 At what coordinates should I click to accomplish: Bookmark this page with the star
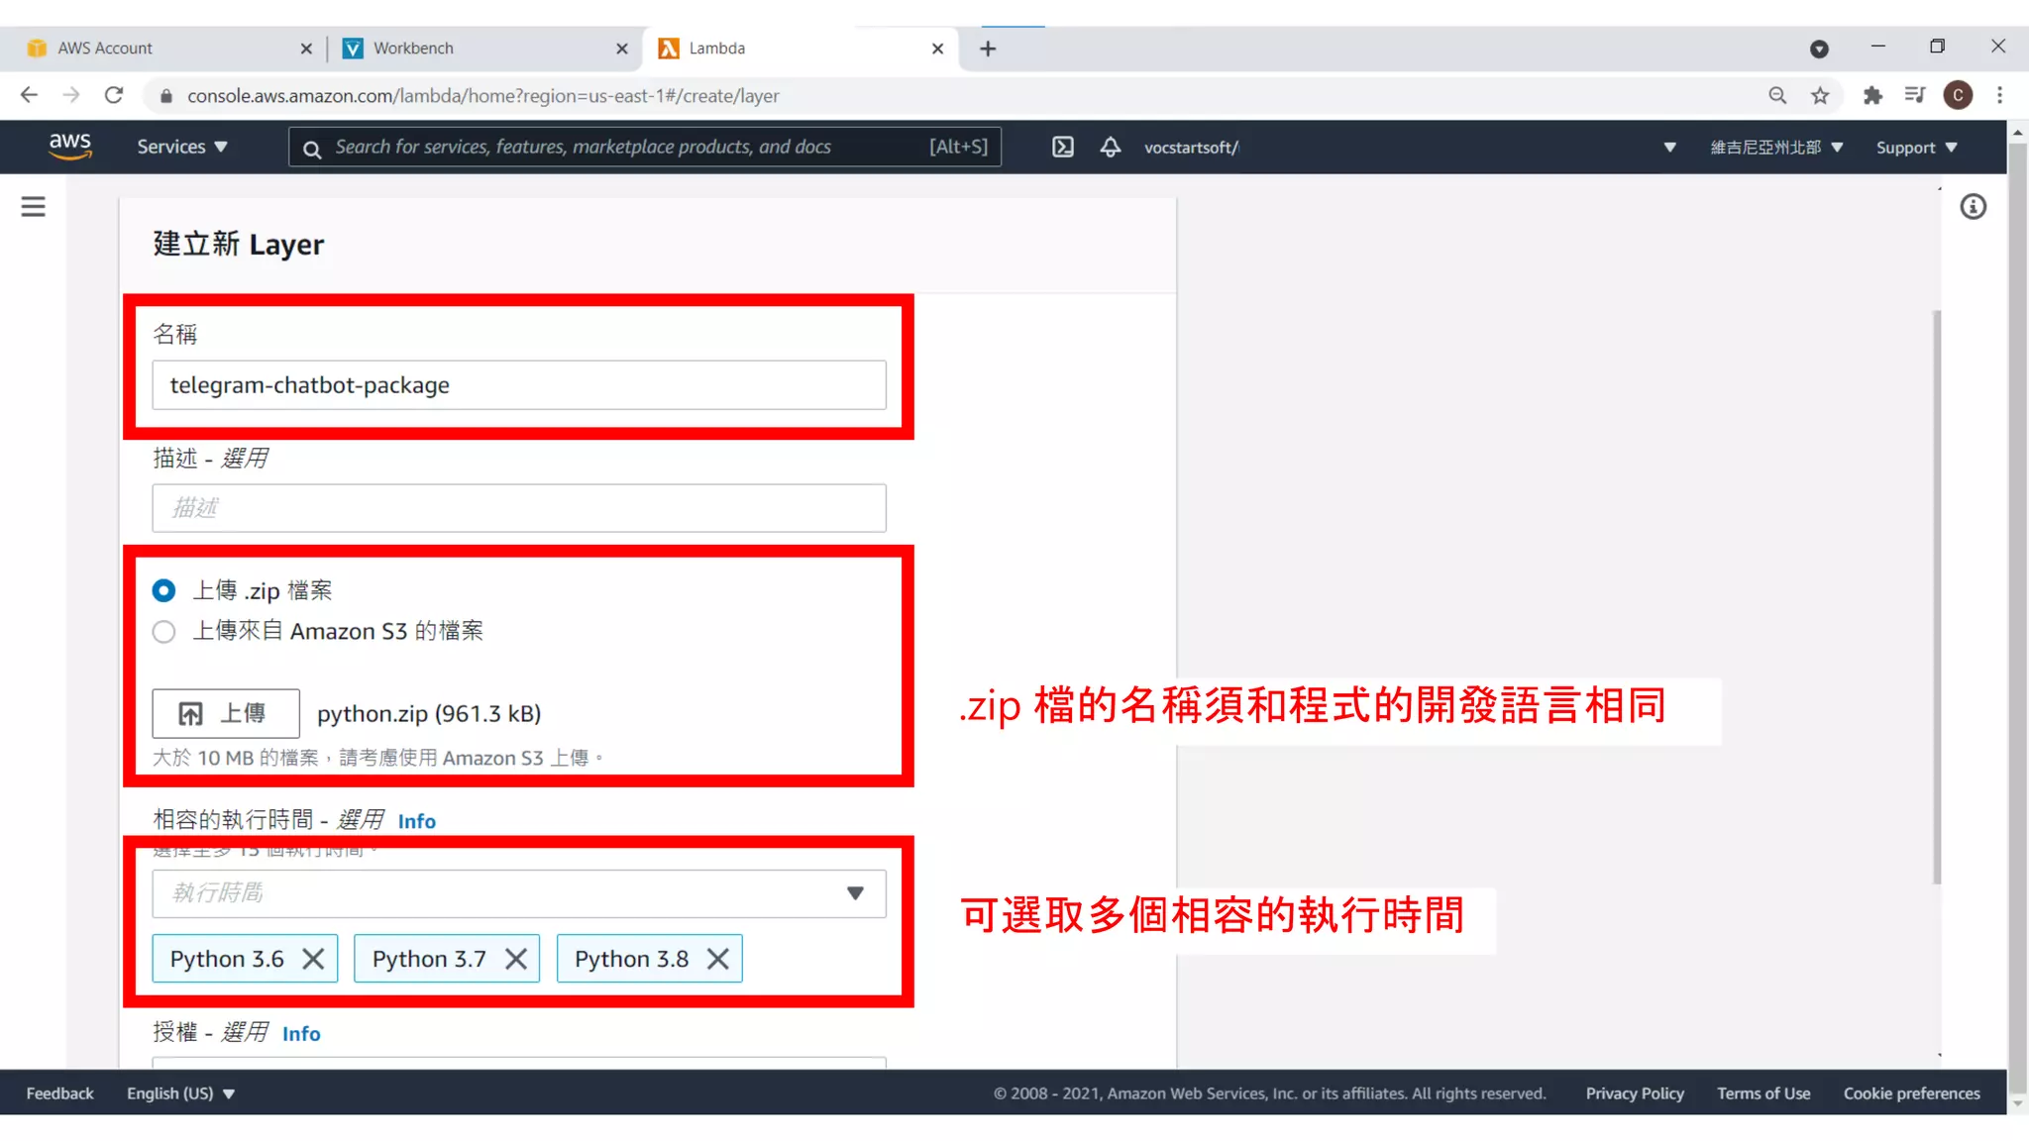[1820, 95]
